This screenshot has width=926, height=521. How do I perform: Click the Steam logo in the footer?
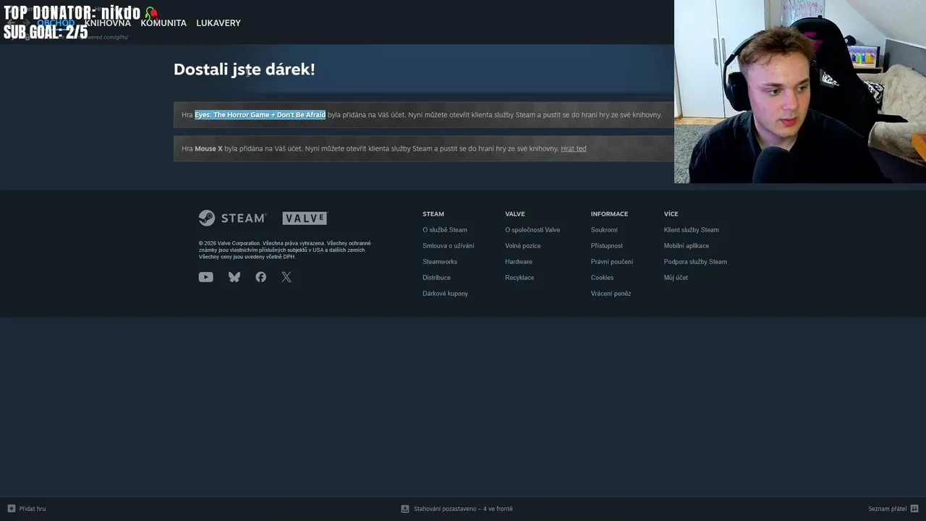pos(233,218)
